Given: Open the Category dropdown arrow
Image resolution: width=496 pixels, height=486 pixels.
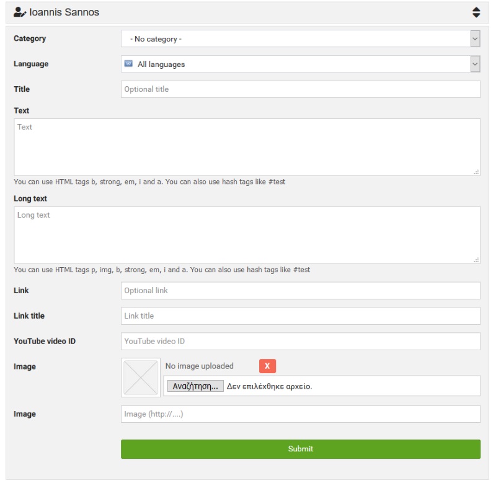Looking at the screenshot, I should pyautogui.click(x=475, y=38).
